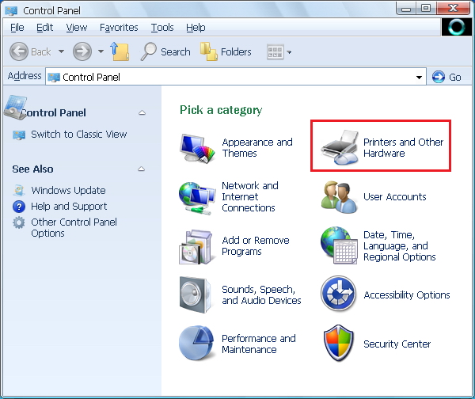Go up one folder level
The width and height of the screenshot is (475, 399).
[x=120, y=51]
